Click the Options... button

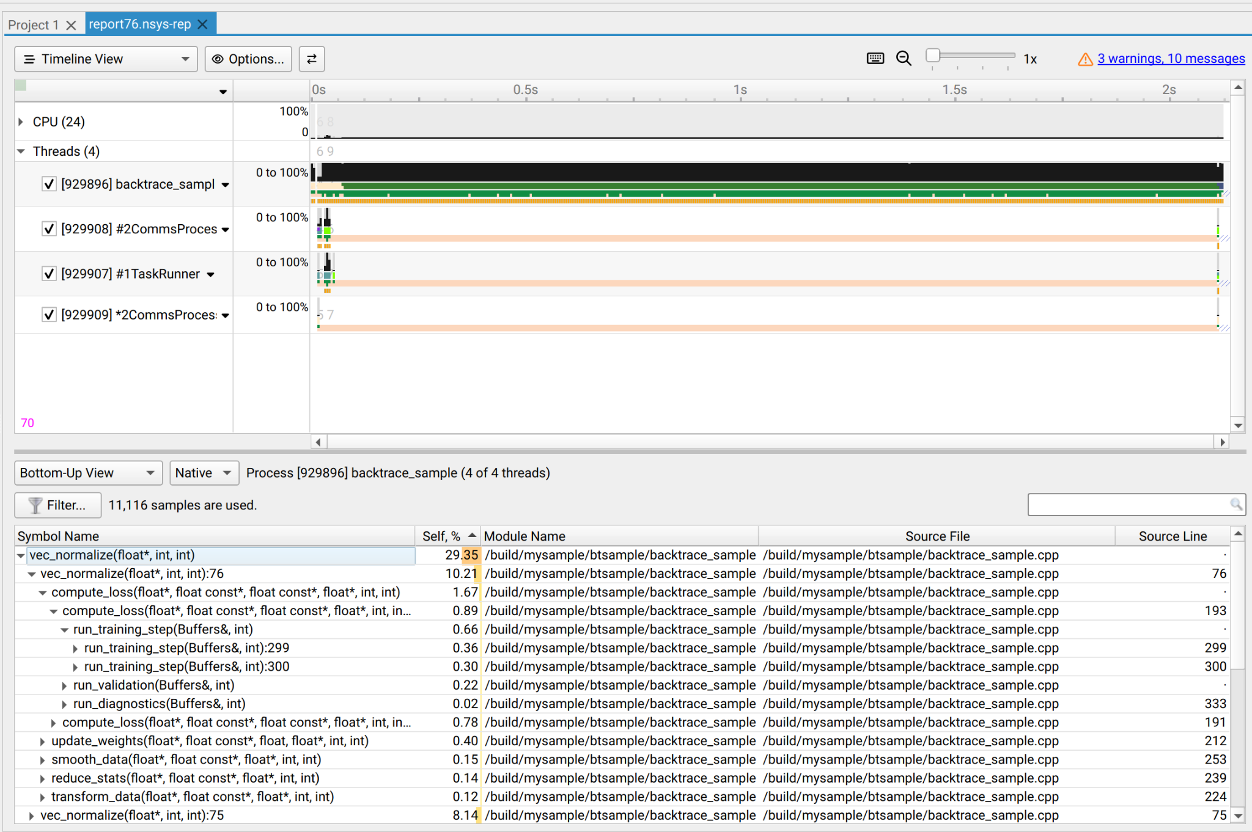(x=248, y=59)
